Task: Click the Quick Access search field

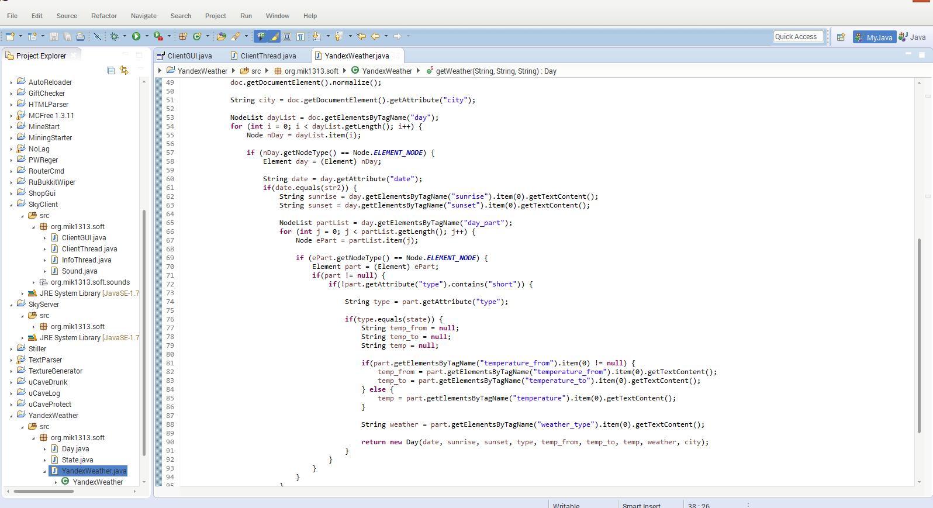Action: (798, 37)
